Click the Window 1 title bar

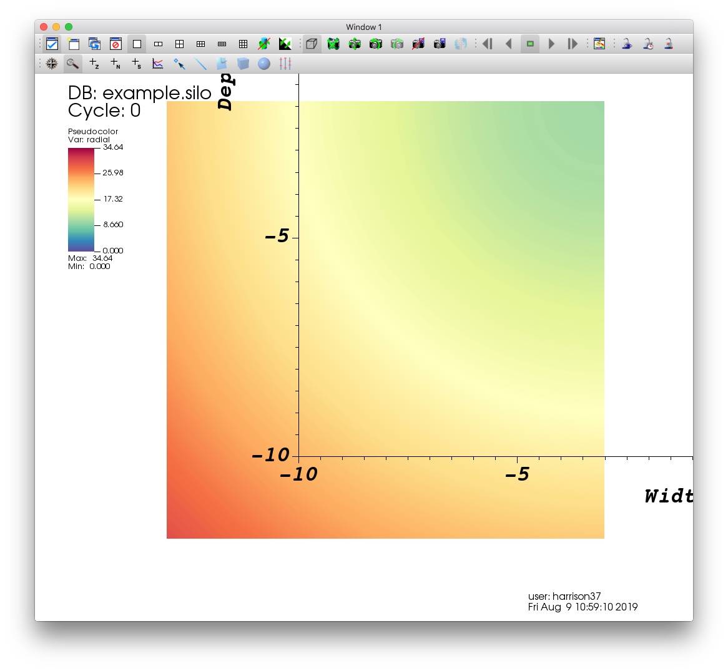pos(364,27)
